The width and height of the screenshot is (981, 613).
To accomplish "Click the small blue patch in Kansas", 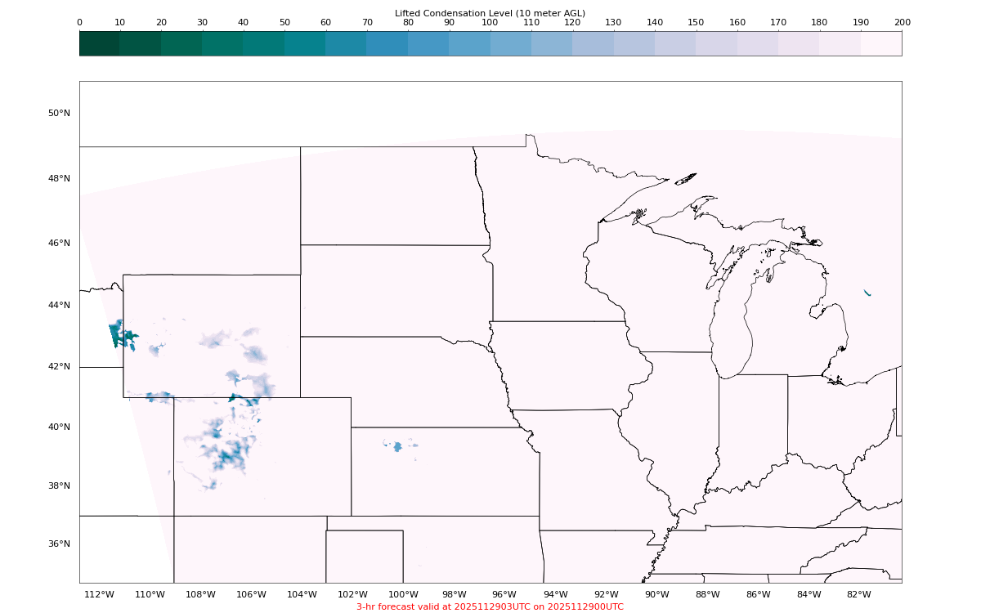I will click(x=397, y=446).
